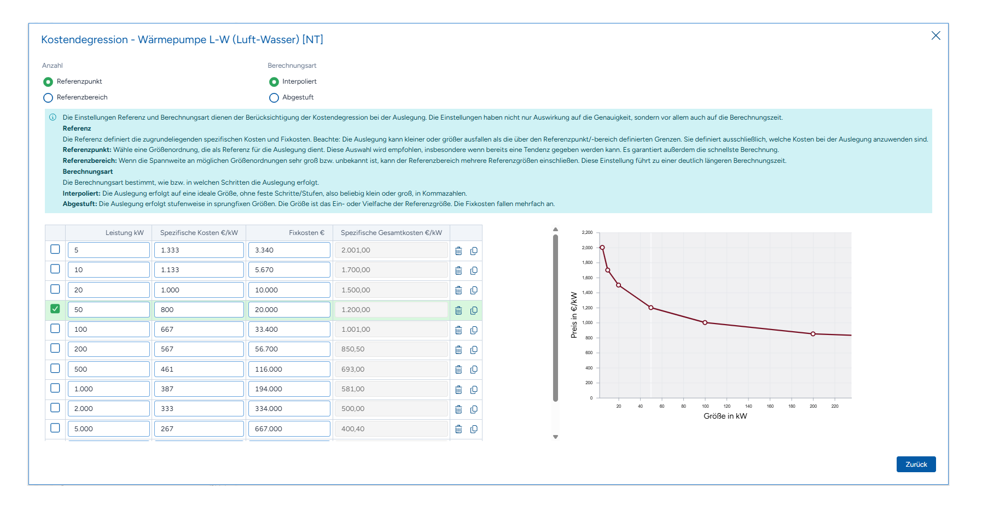Choose Interpoliert calculation type
982x511 pixels.
274,82
